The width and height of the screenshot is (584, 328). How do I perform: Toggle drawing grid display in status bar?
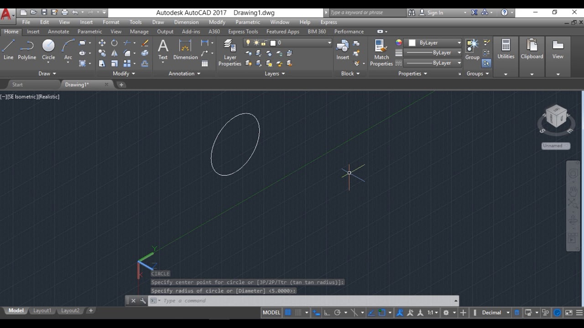tap(288, 313)
